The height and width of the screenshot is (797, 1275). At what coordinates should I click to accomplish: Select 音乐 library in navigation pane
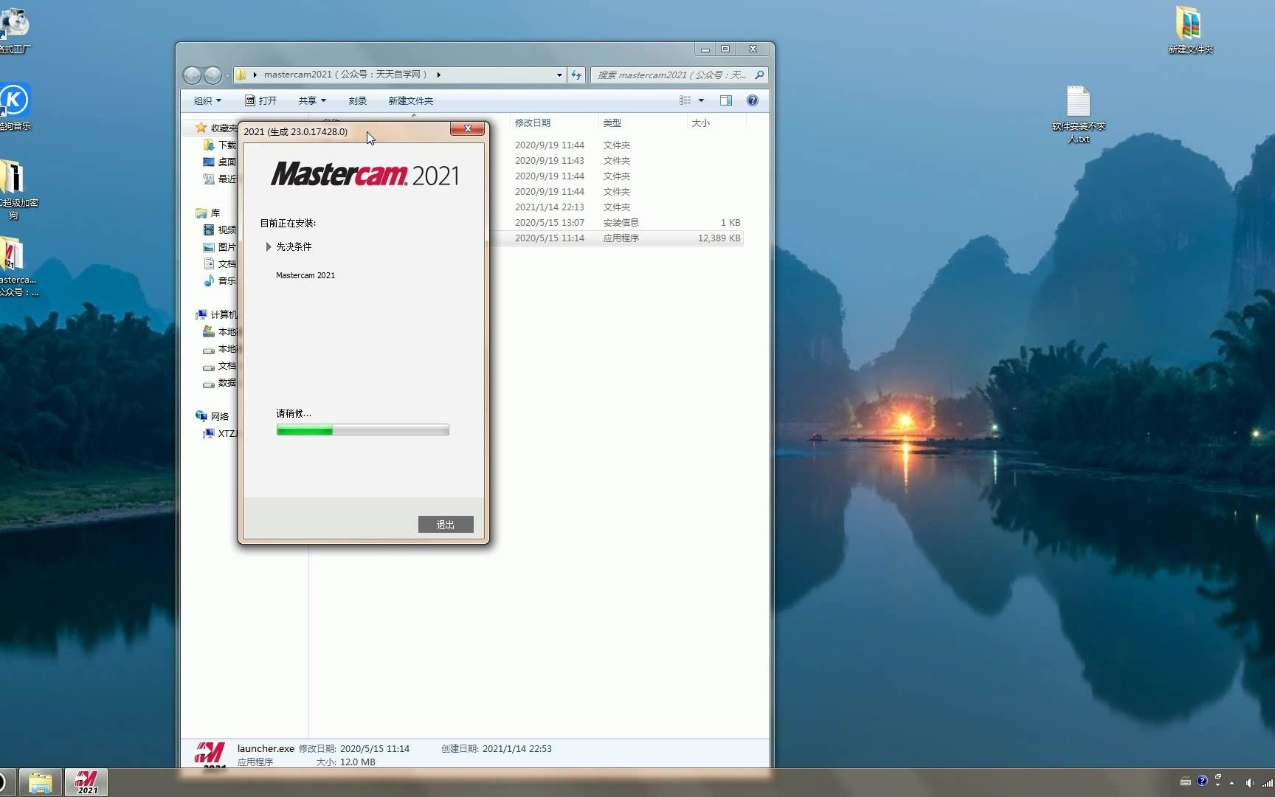pos(220,280)
